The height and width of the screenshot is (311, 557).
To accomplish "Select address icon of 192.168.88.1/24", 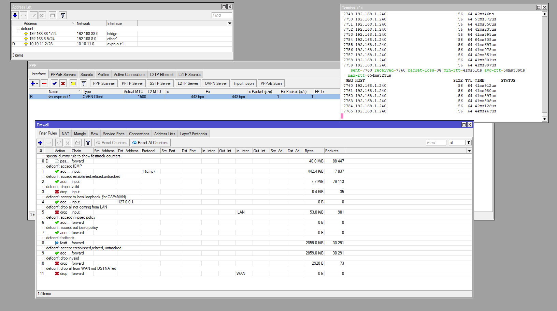I will [26, 34].
